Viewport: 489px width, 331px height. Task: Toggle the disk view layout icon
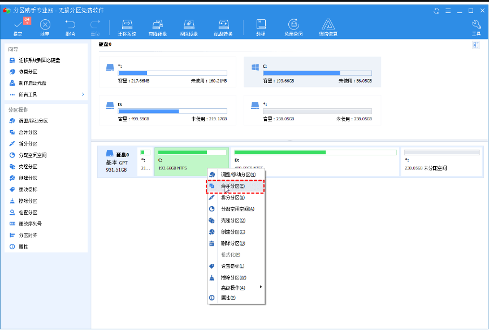pos(476,45)
